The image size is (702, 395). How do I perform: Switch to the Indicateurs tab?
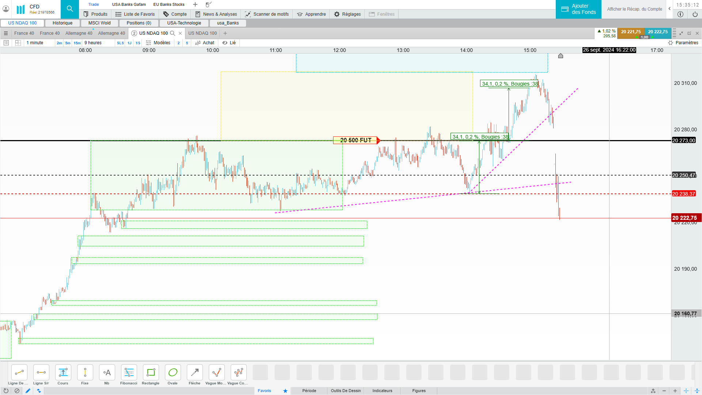pyautogui.click(x=382, y=391)
